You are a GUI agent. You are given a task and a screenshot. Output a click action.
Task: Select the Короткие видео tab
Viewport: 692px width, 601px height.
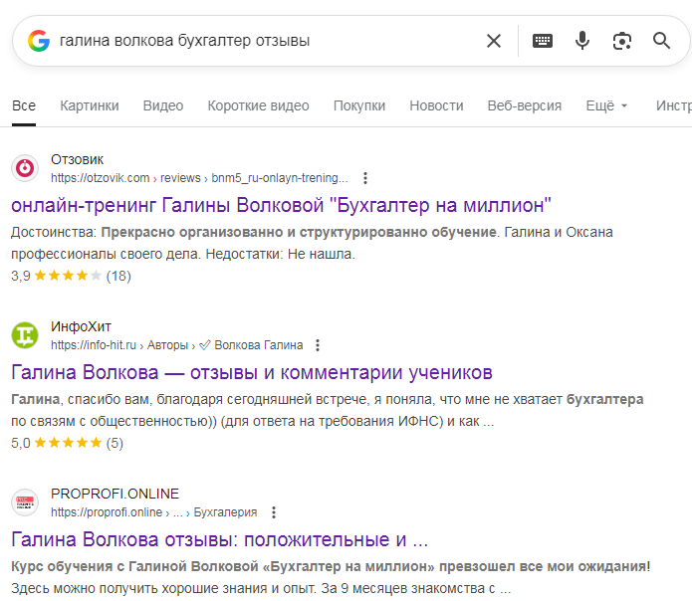(258, 105)
